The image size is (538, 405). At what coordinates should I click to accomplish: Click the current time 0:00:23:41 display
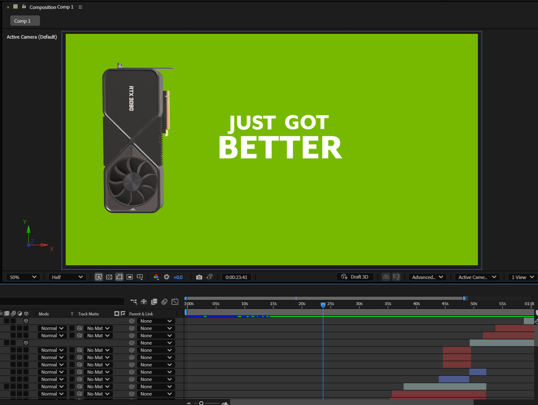(236, 277)
